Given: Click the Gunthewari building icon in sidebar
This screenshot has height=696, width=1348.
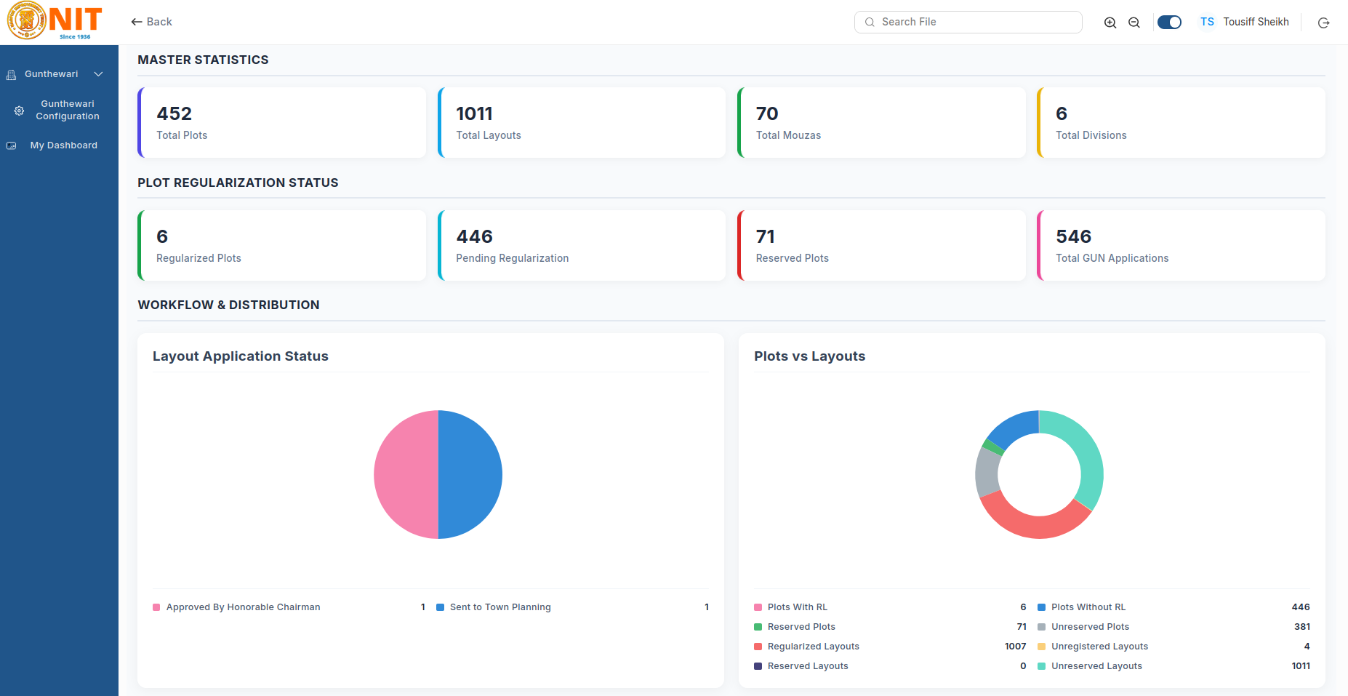Looking at the screenshot, I should (x=11, y=74).
